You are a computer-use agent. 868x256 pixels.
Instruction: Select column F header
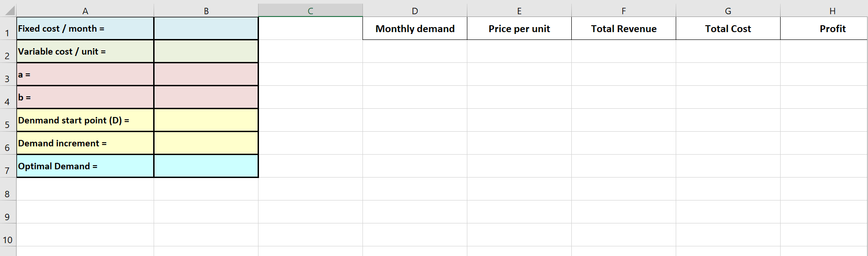point(624,11)
